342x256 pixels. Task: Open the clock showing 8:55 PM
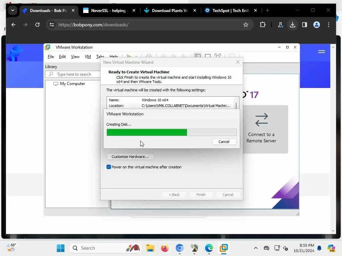coord(304,248)
